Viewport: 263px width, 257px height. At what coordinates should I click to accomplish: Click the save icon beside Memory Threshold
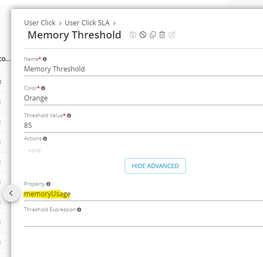tap(133, 35)
